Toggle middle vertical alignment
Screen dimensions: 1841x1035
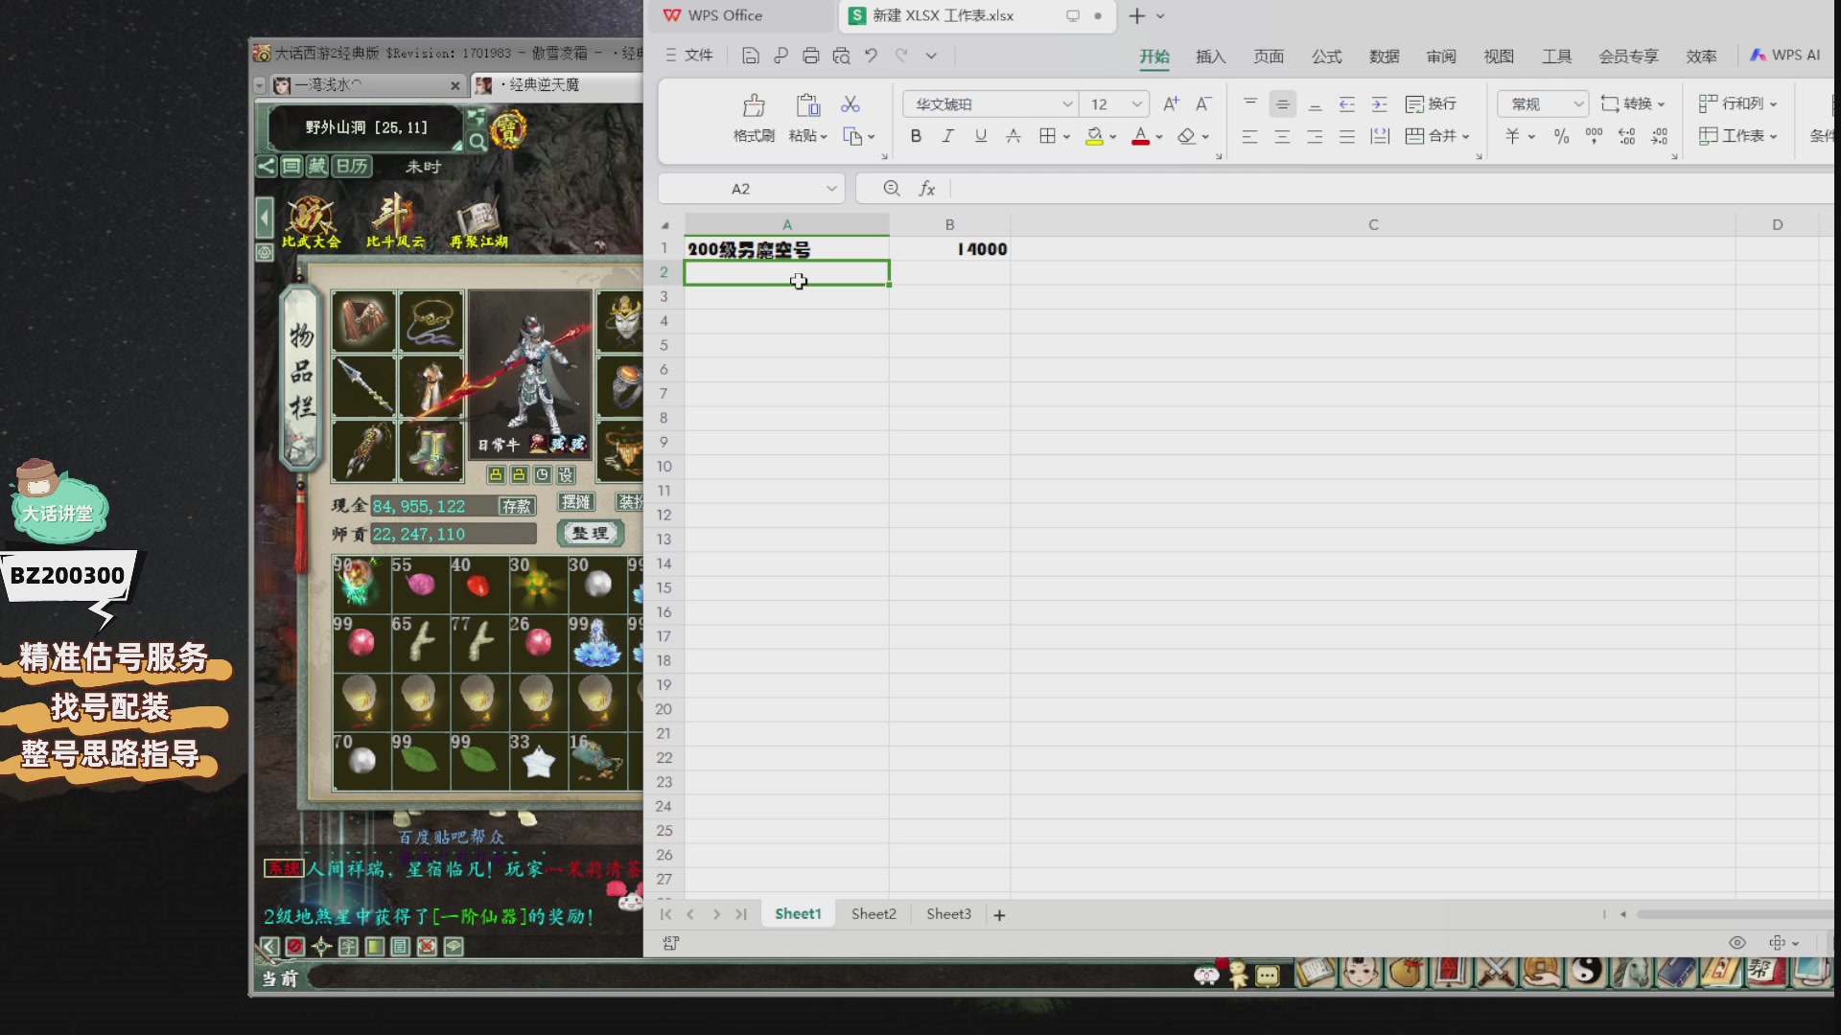(x=1282, y=103)
